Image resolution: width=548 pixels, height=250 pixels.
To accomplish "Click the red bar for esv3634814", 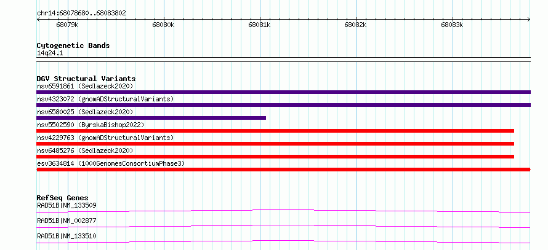I will pos(283,170).
